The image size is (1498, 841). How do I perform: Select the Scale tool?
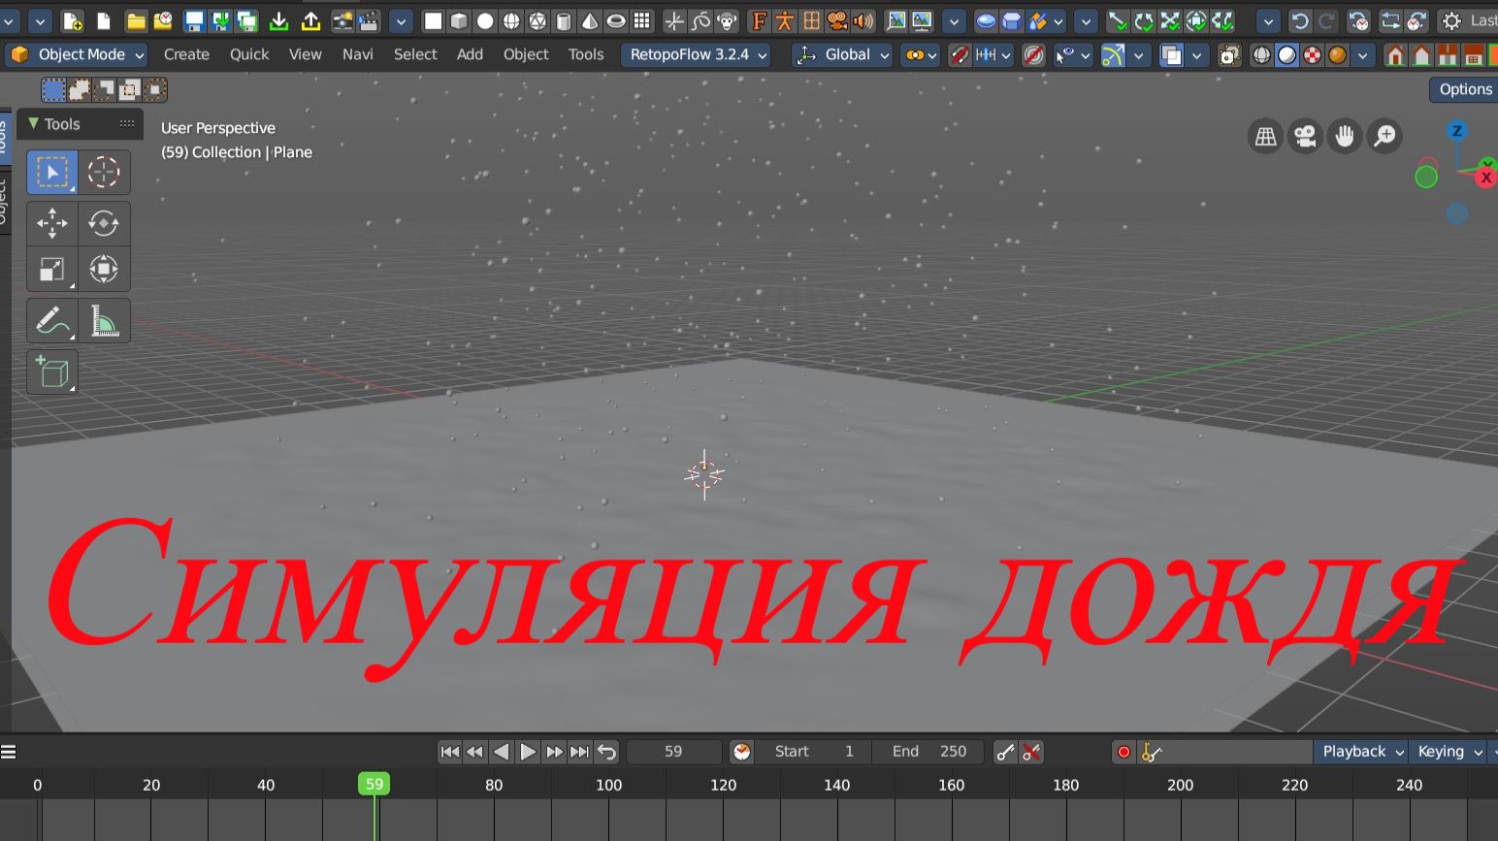52,269
